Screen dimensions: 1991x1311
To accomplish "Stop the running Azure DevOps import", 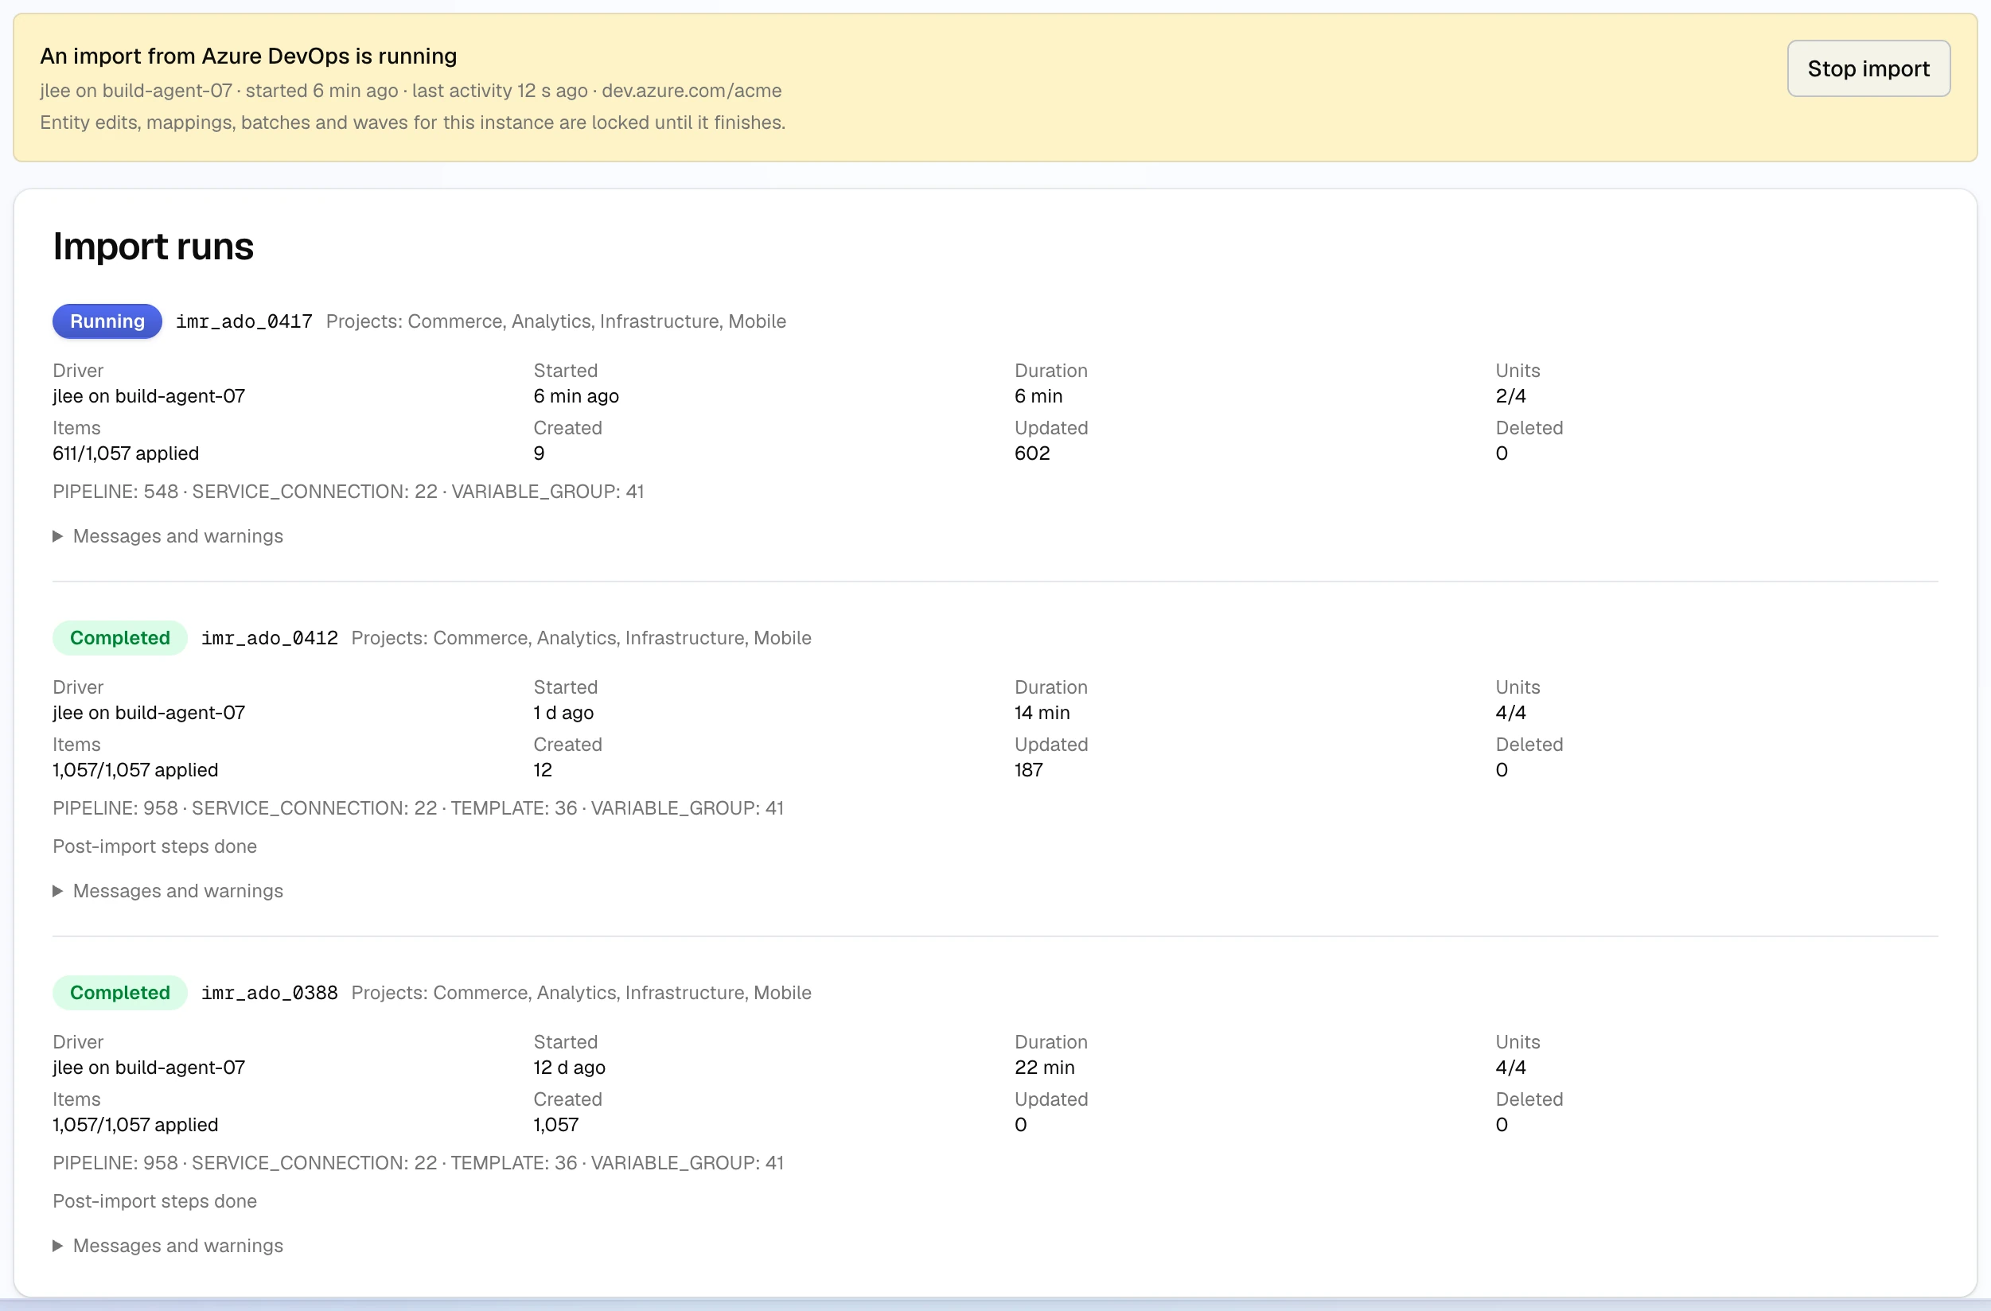I will (x=1868, y=68).
